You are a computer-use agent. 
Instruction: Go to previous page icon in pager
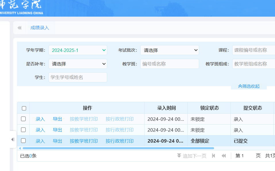point(224,156)
